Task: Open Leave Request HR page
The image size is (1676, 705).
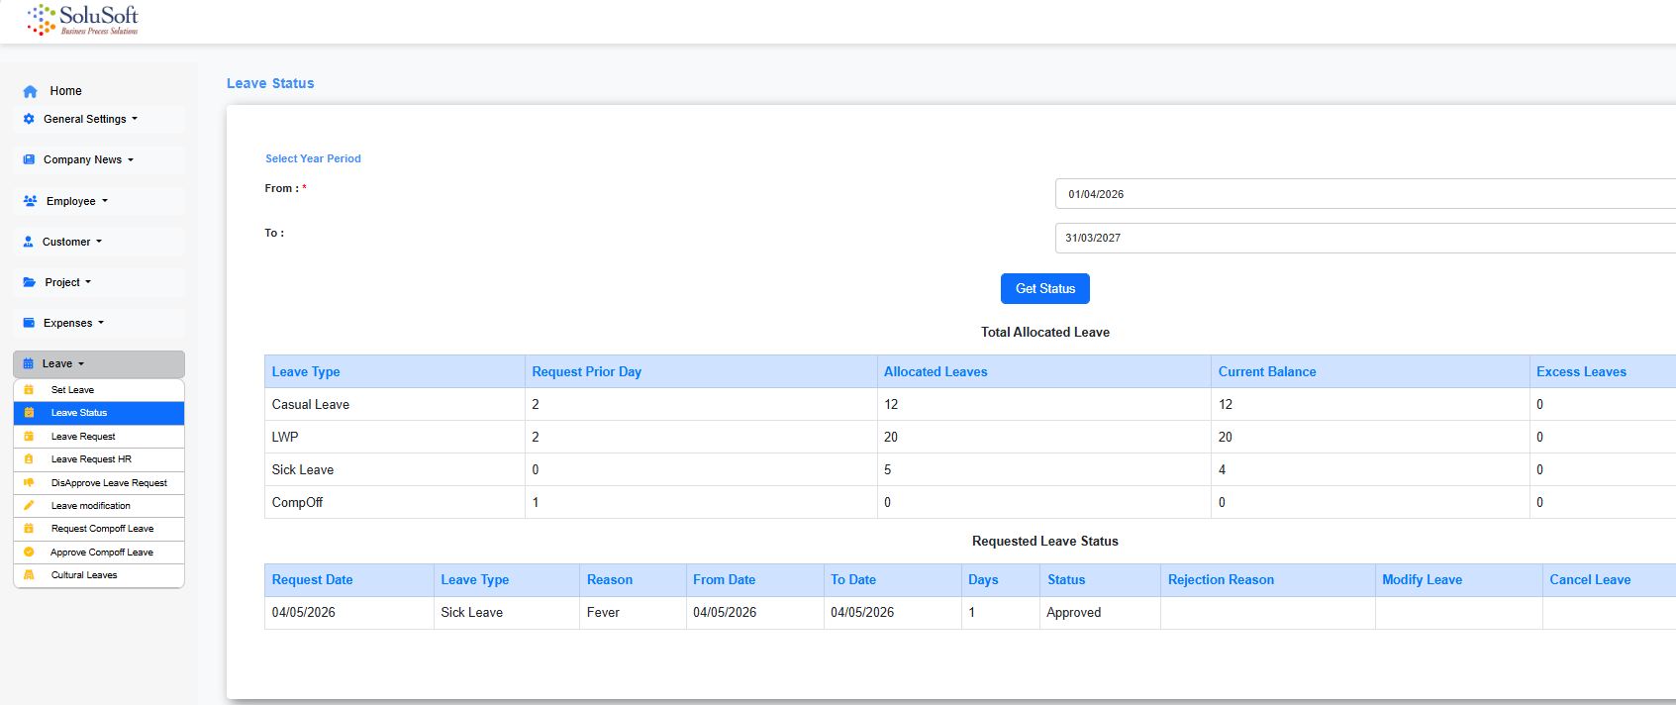Action: [x=99, y=459]
